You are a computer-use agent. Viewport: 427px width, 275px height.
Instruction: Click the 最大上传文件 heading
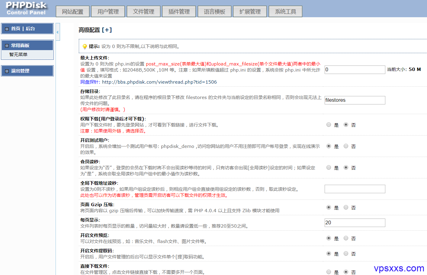coord(95,58)
